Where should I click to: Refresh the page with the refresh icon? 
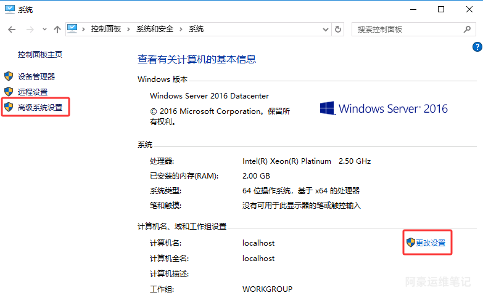click(x=338, y=30)
